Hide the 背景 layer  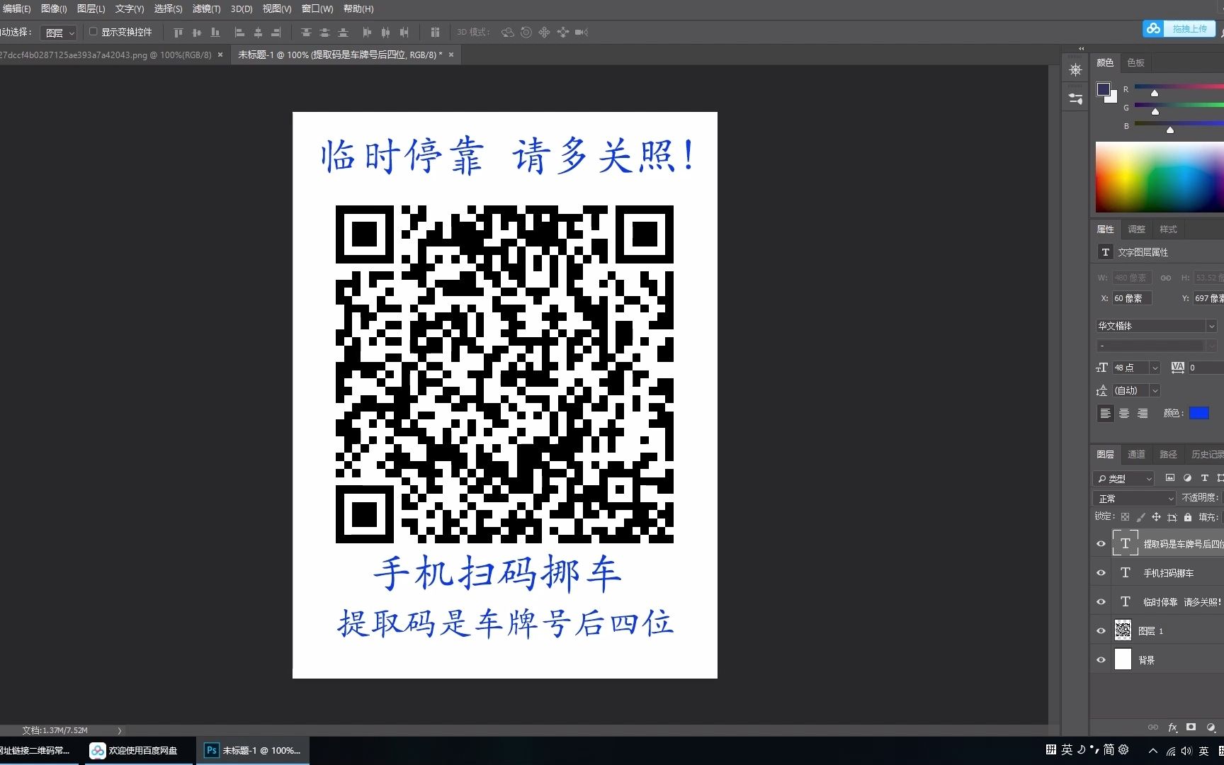click(x=1101, y=660)
